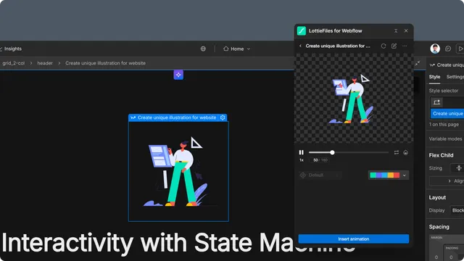
Task: Click the '1 on this page' text
Action: [x=444, y=125]
